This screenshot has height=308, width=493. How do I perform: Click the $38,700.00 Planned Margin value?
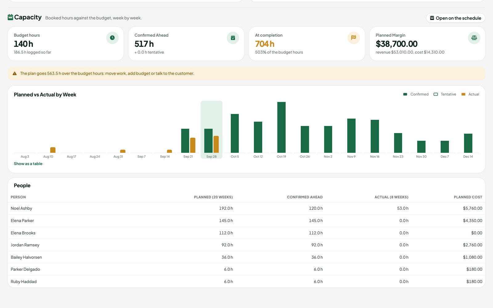tap(397, 44)
